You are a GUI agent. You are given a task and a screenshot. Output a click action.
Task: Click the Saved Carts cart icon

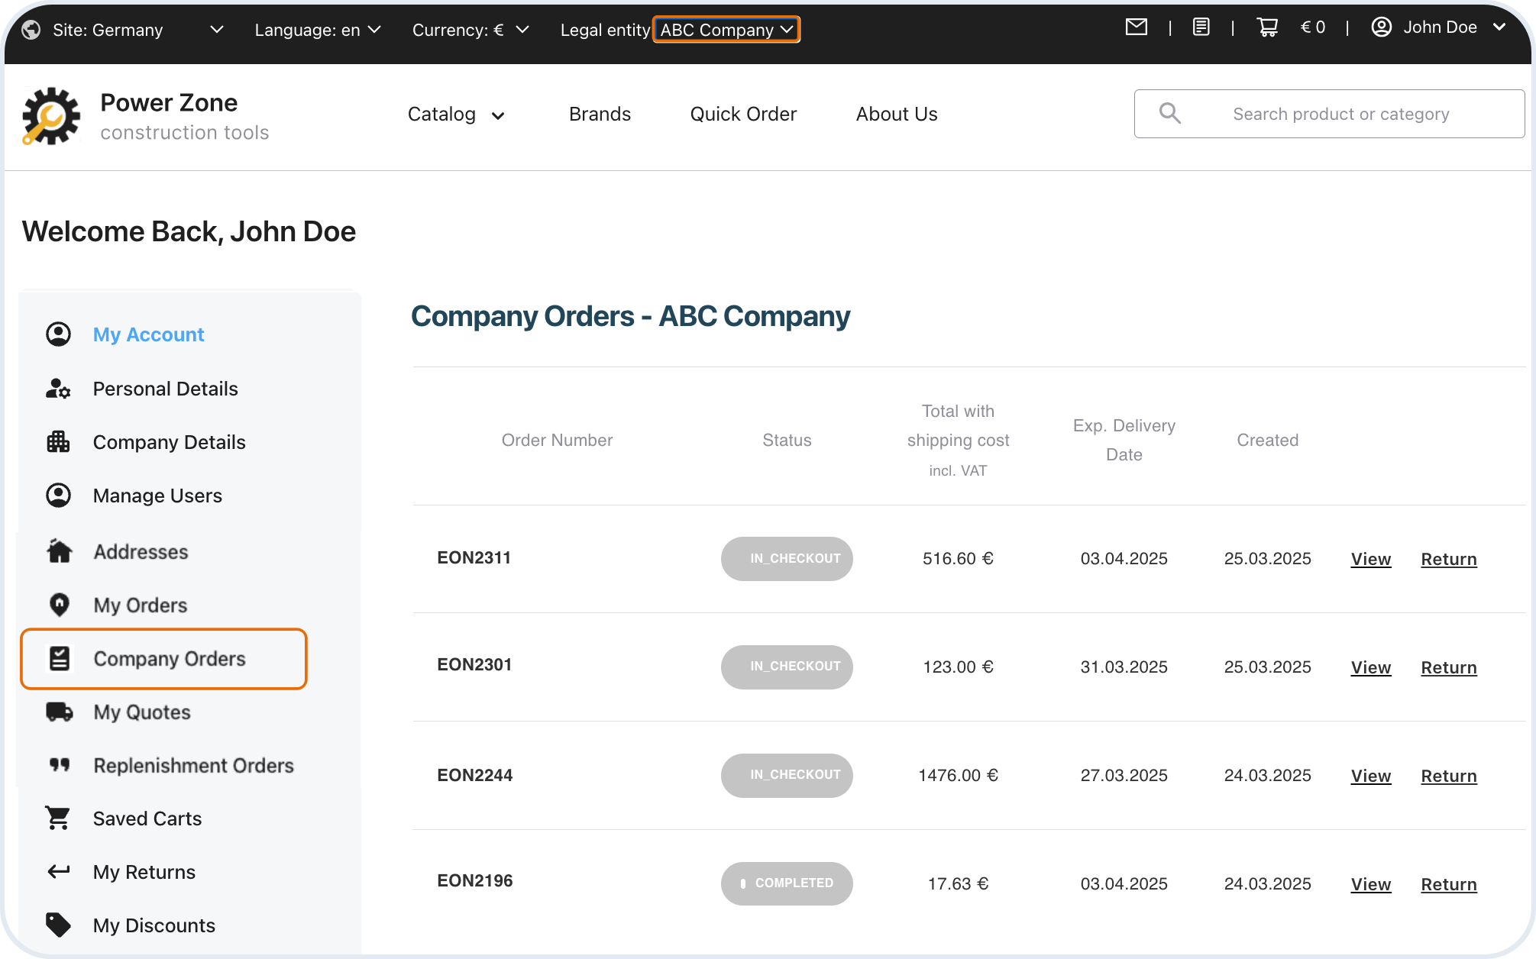tap(58, 819)
